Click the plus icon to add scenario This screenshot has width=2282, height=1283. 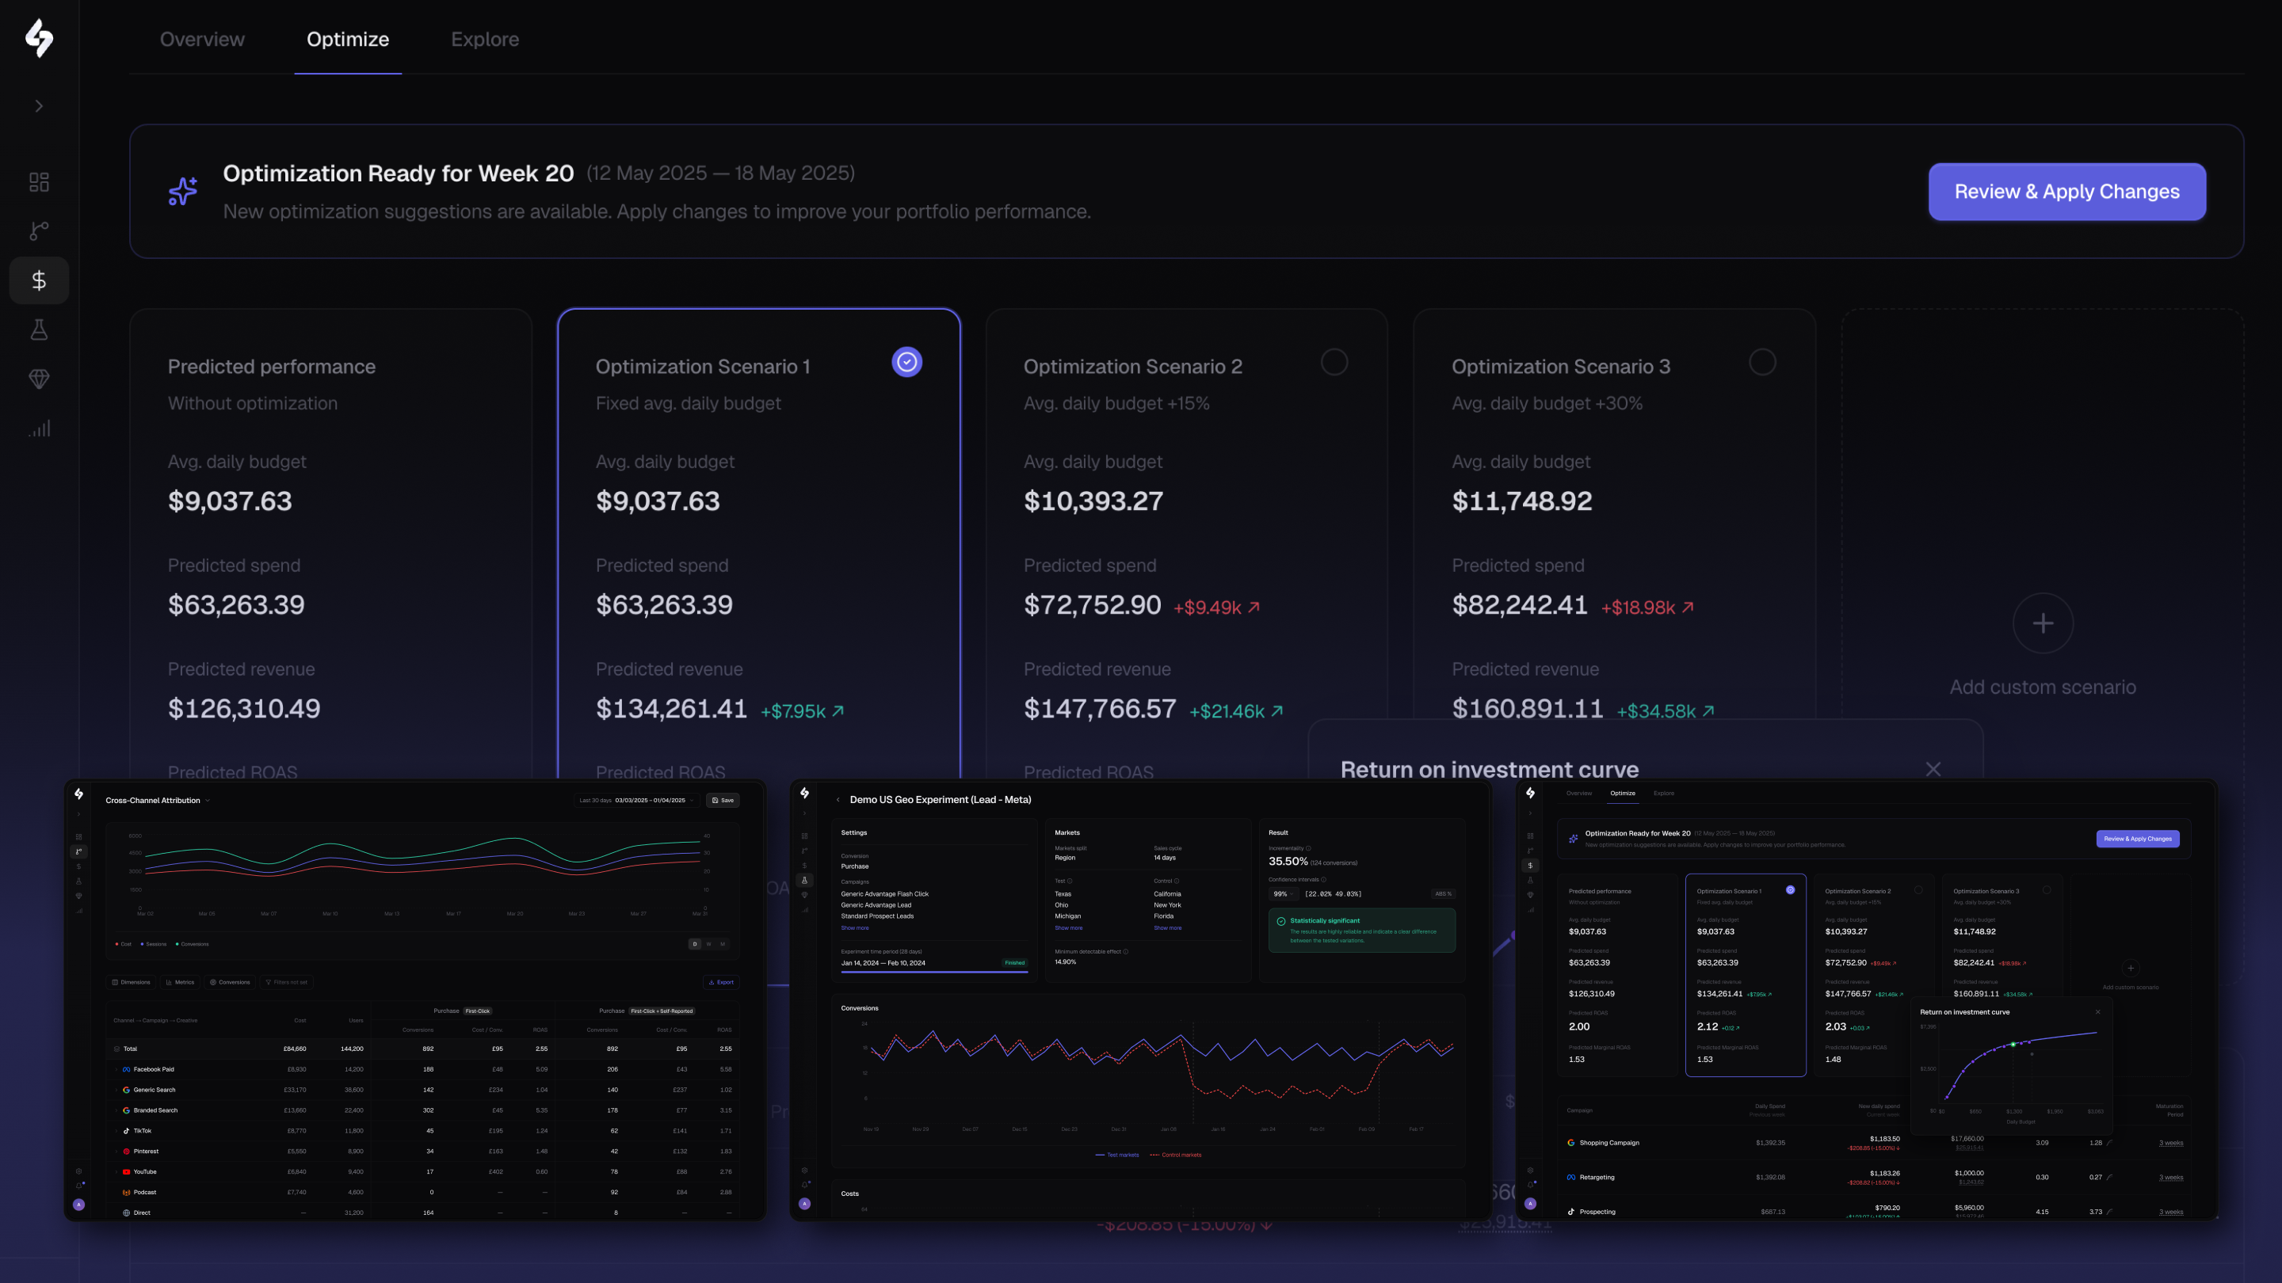click(2043, 623)
